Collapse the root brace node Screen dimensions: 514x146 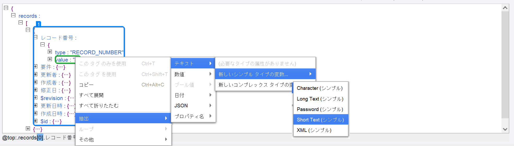(x=6, y=8)
